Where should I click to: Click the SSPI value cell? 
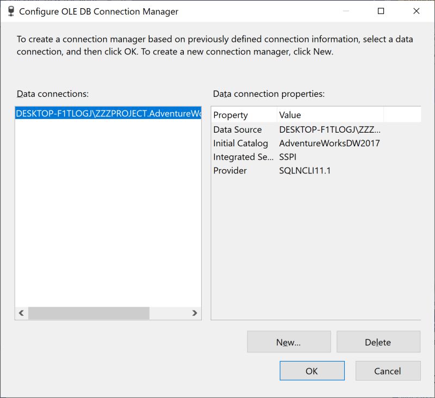point(289,157)
